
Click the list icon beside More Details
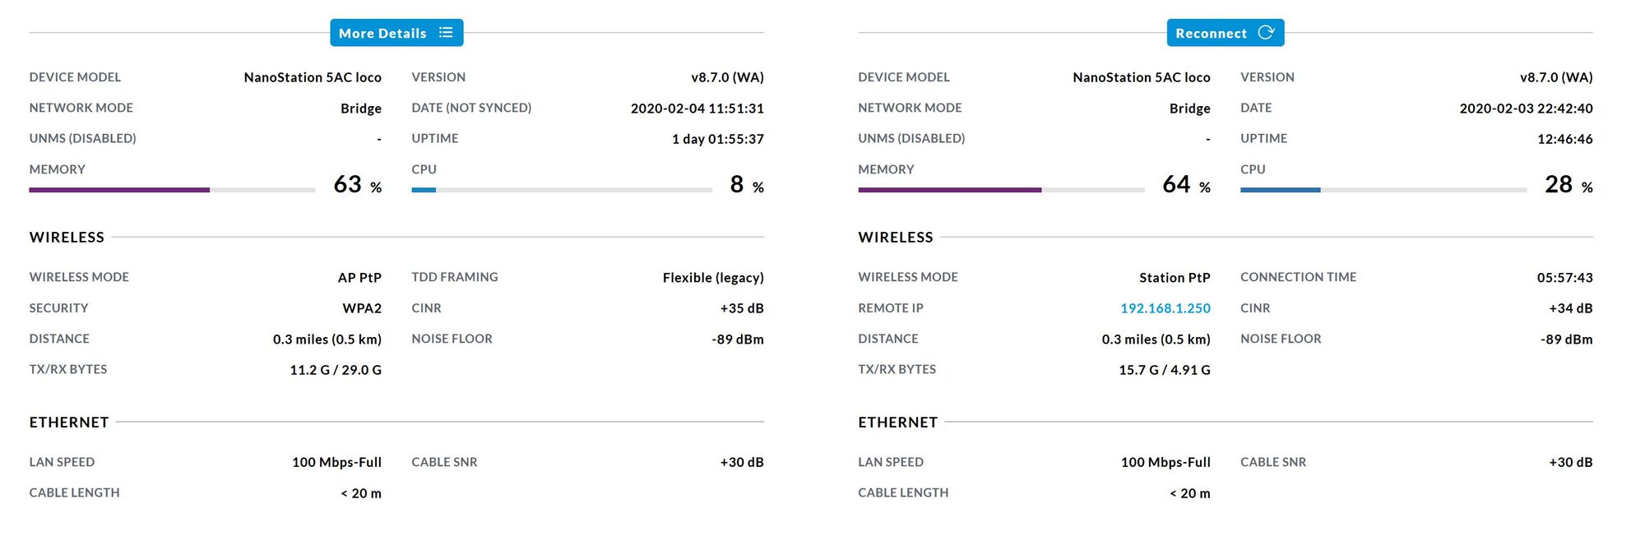tap(446, 33)
